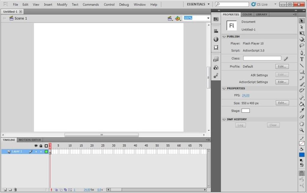This screenshot has width=307, height=193.
Task: Open the collapsed Align panel icon
Action: [x=216, y=31]
